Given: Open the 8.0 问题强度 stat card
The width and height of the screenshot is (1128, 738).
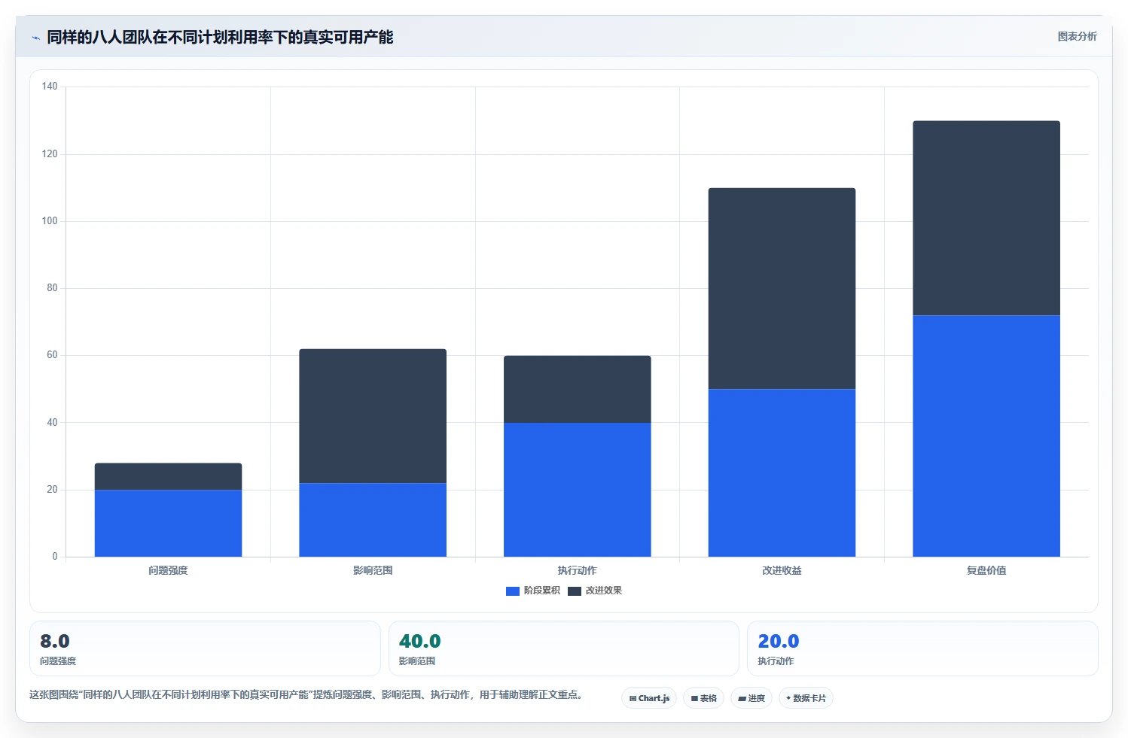Looking at the screenshot, I should pyautogui.click(x=205, y=648).
